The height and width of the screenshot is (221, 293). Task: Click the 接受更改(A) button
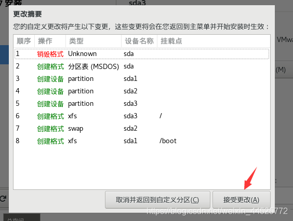click(242, 200)
